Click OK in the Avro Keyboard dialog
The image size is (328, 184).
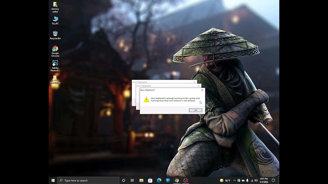click(196, 110)
